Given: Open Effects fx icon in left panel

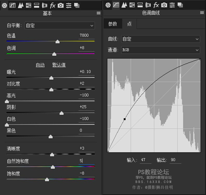Looking at the screenshot, I should click(x=53, y=5).
